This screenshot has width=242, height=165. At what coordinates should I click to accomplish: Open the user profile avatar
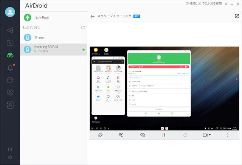[10, 12]
